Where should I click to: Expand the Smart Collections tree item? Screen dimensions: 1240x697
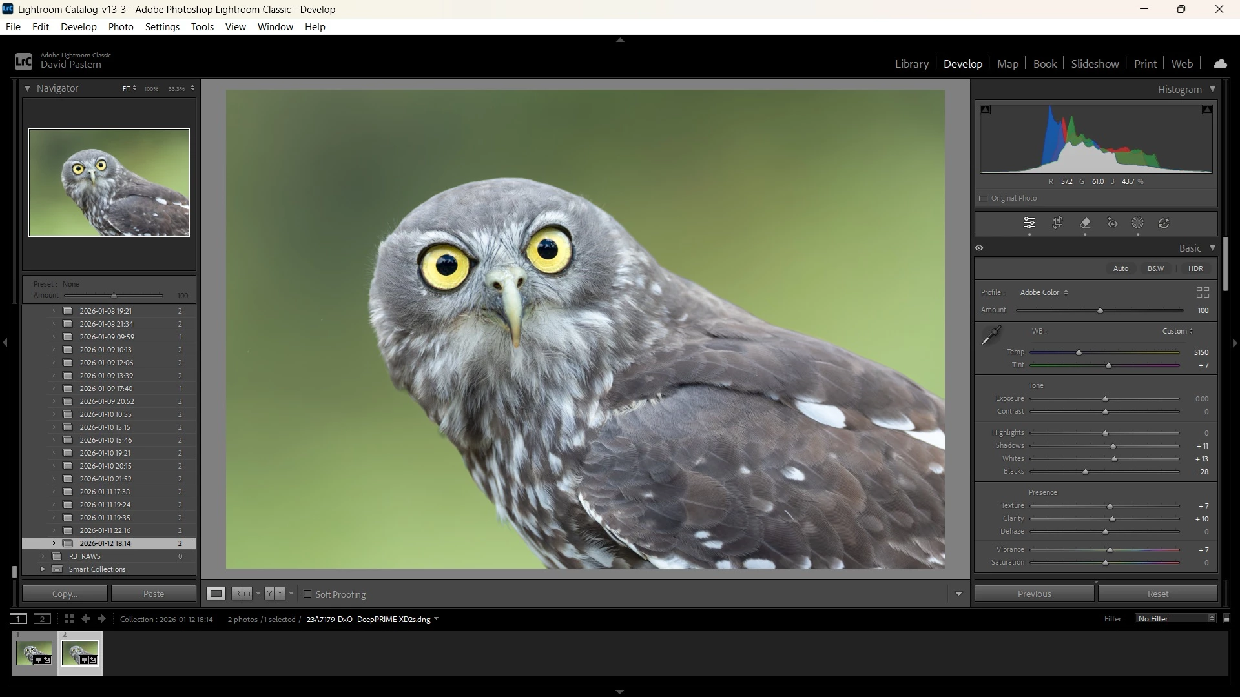click(43, 569)
